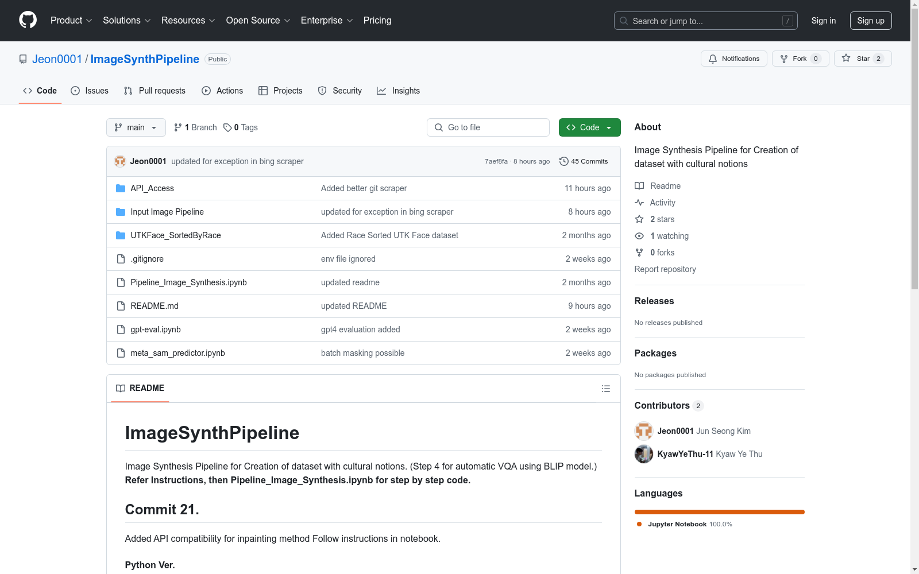Click the tag icon beside 0 Tags
The image size is (919, 574).
(227, 127)
